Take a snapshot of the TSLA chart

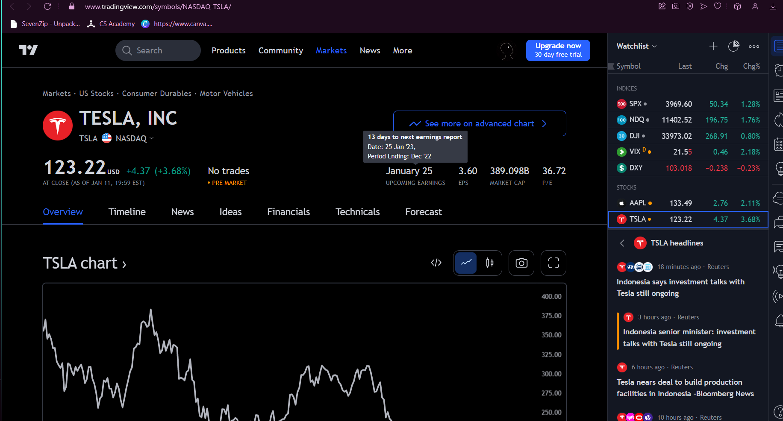coord(521,263)
